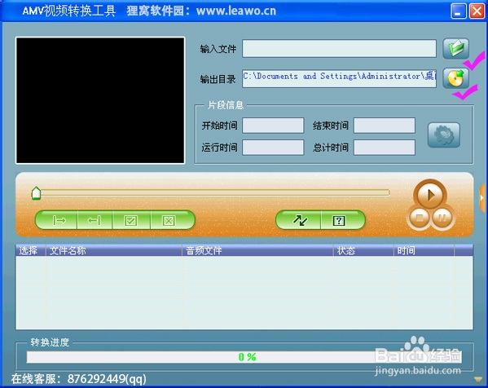
Task: Expand the side panel orange arrow
Action: coord(482,198)
